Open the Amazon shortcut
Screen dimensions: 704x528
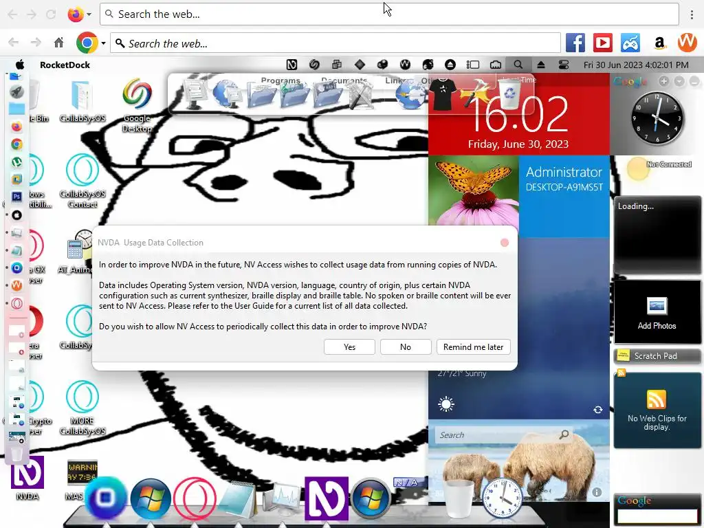[x=659, y=43]
